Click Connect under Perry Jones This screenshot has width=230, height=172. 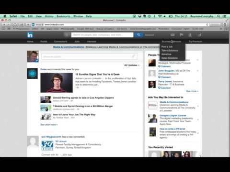point(166,88)
